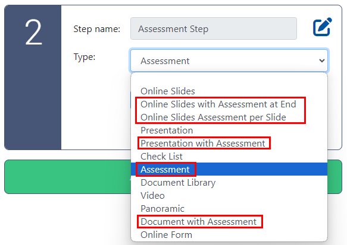Click the Step name label
The height and width of the screenshot is (245, 347).
[x=96, y=29]
